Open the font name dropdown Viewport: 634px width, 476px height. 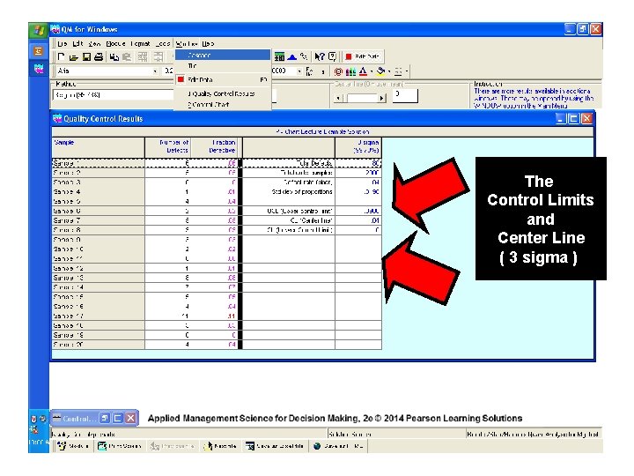(x=155, y=71)
